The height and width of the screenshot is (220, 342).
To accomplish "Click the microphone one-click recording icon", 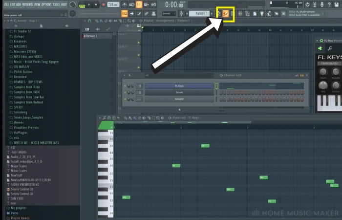I will click(322, 4).
